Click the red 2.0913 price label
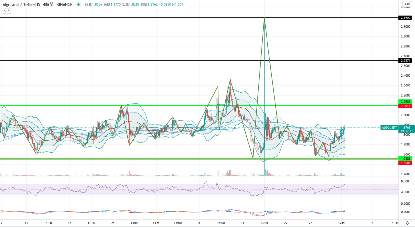Viewport: 415px width, 228px height. pyautogui.click(x=406, y=106)
